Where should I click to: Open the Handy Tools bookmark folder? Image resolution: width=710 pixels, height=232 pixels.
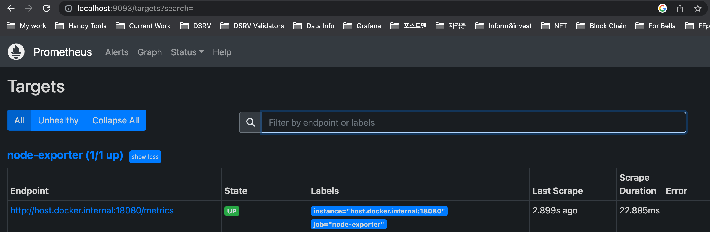81,26
